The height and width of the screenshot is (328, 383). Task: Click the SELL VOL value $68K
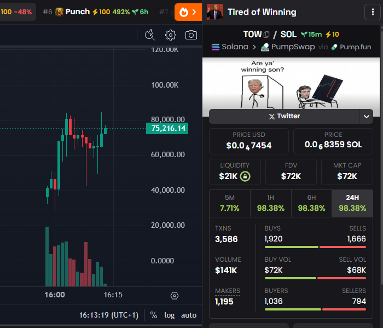[x=357, y=270]
